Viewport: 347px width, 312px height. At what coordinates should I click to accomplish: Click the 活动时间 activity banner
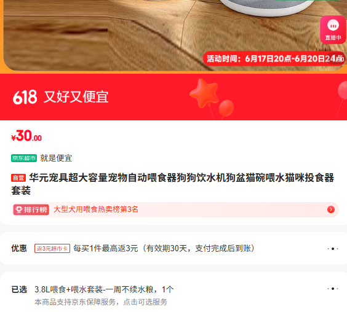point(274,58)
